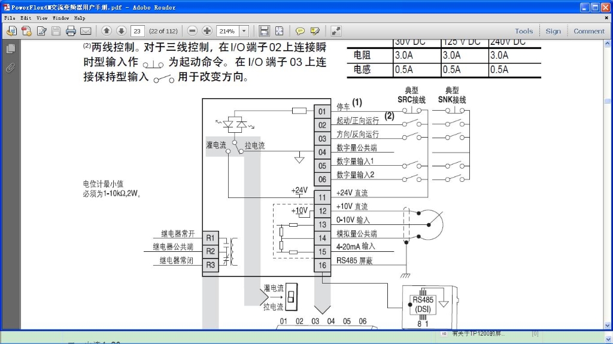
Task: Zoom out with minus button
Action: (192, 31)
